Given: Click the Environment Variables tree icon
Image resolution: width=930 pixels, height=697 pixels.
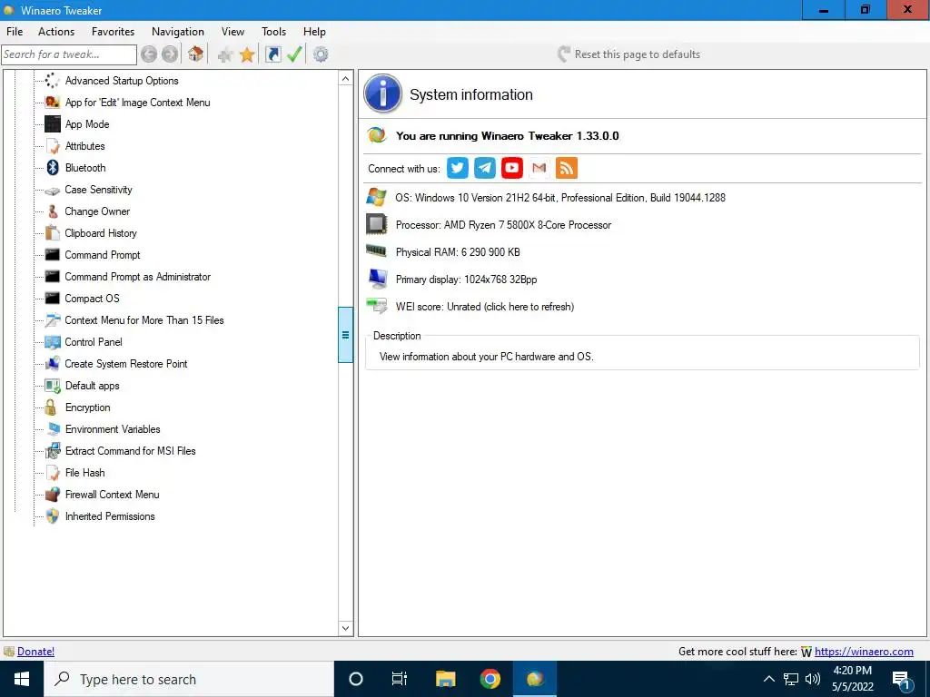Looking at the screenshot, I should (x=53, y=429).
